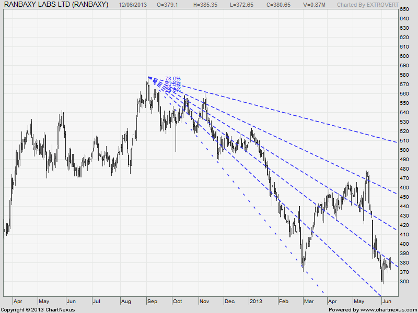Click the 650 level on price axis

[404, 9]
